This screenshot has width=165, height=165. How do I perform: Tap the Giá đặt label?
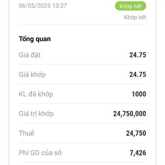[x=30, y=55]
